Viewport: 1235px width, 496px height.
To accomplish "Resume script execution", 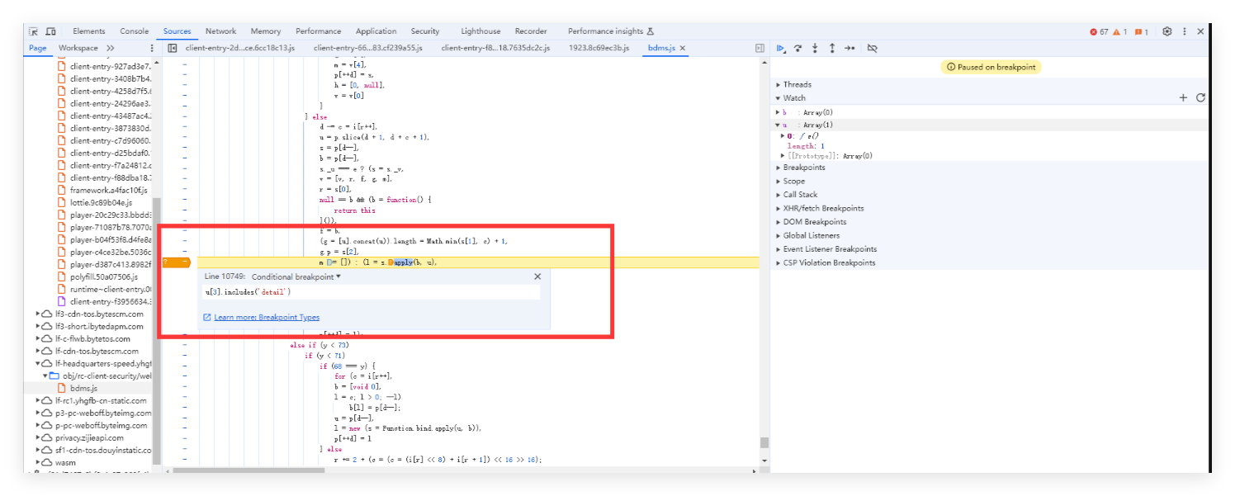I will pos(781,49).
